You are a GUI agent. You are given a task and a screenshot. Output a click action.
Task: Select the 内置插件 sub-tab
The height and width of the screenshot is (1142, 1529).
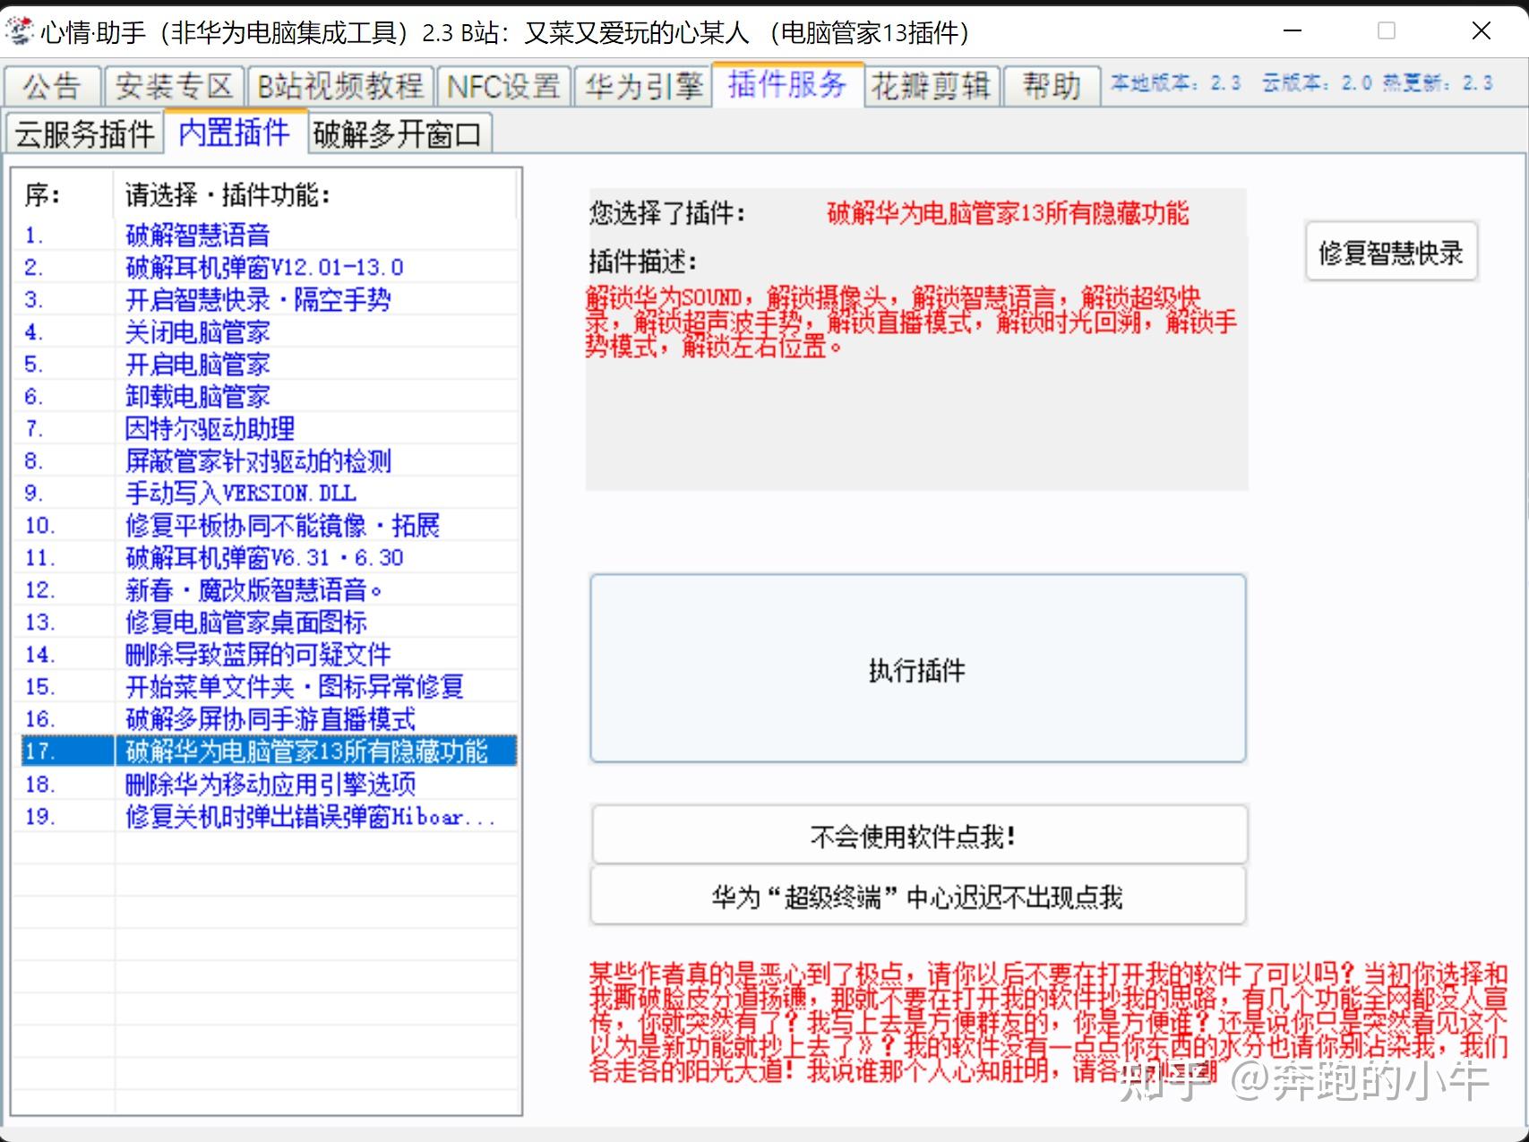click(x=235, y=133)
